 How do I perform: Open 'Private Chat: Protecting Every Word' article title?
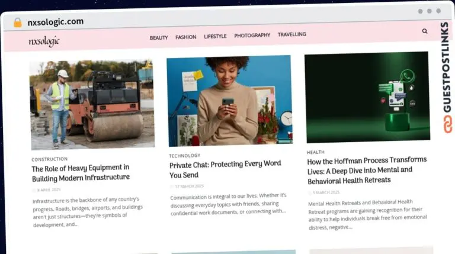[x=225, y=169]
